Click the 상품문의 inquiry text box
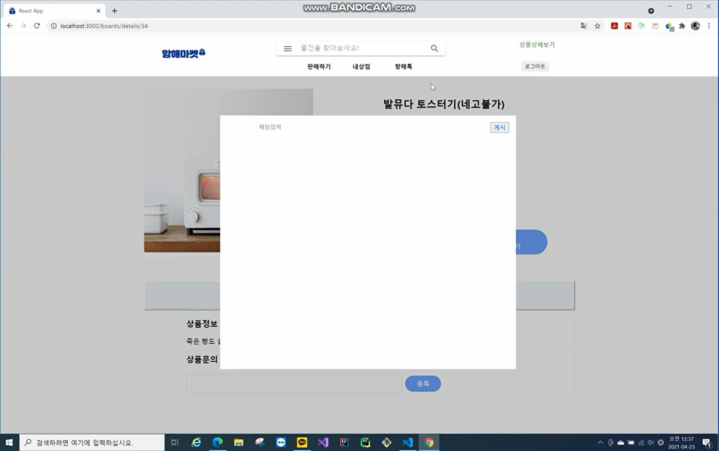The width and height of the screenshot is (719, 451). click(x=294, y=384)
